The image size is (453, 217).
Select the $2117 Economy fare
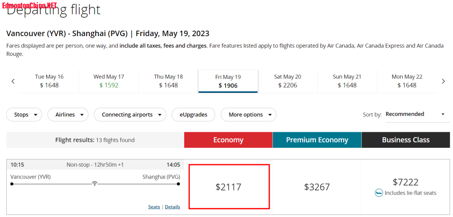pyautogui.click(x=229, y=187)
